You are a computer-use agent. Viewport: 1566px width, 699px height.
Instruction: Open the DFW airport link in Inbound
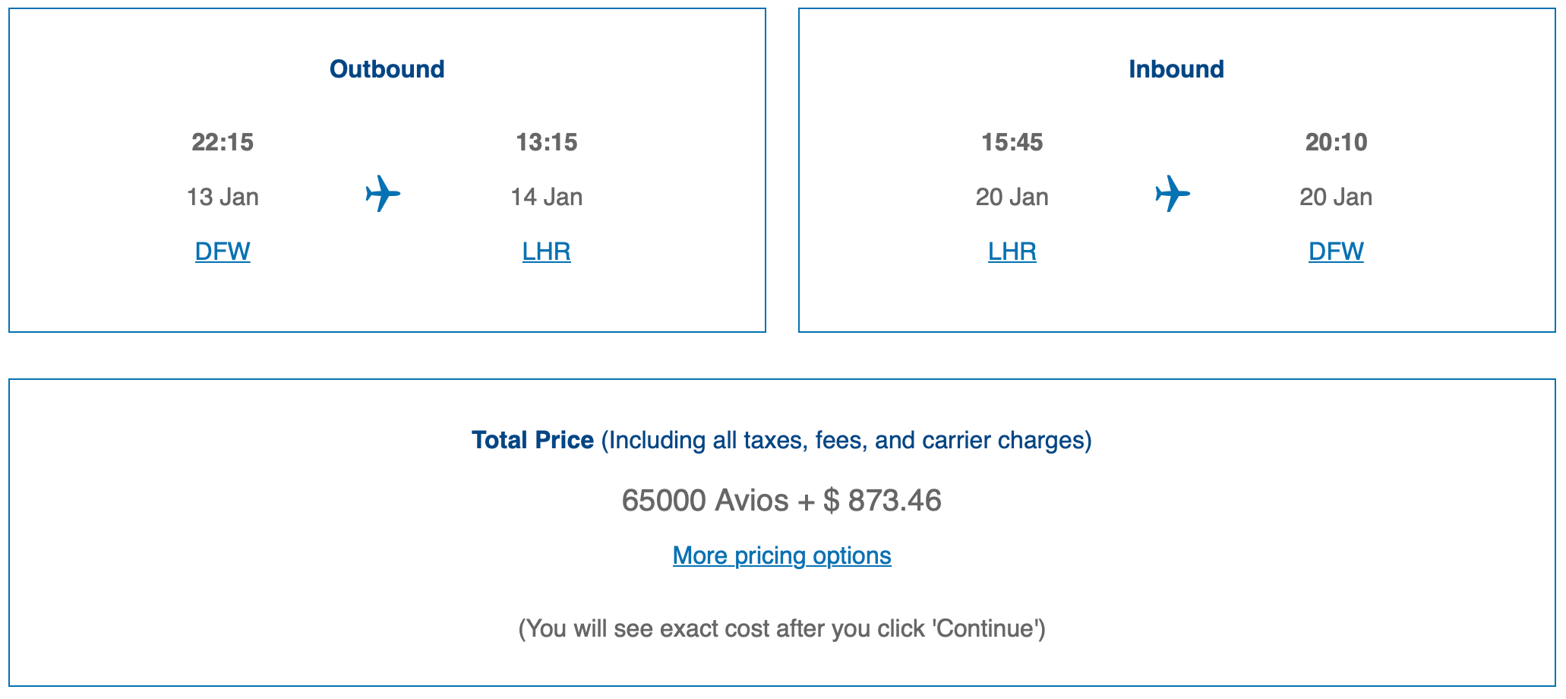pyautogui.click(x=1336, y=251)
